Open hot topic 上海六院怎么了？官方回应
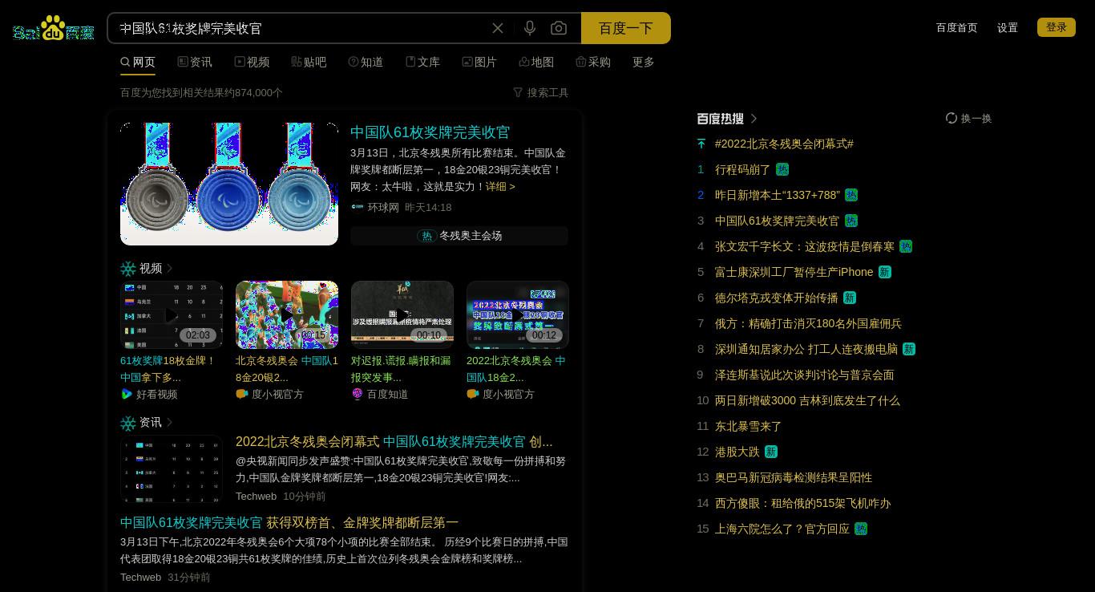Viewport: 1095px width, 592px height. 782,529
